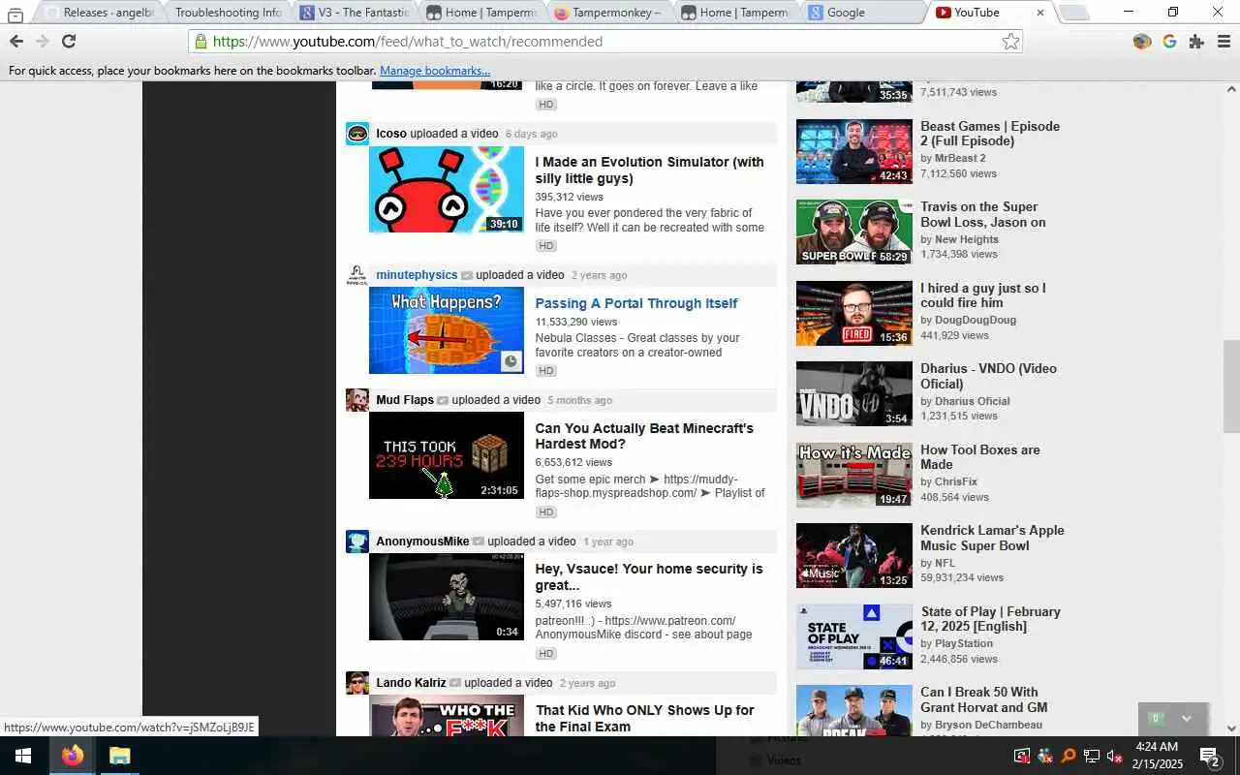Viewport: 1240px width, 775px height.
Task: Click the Mud Flaps channel name
Action: coord(405,400)
